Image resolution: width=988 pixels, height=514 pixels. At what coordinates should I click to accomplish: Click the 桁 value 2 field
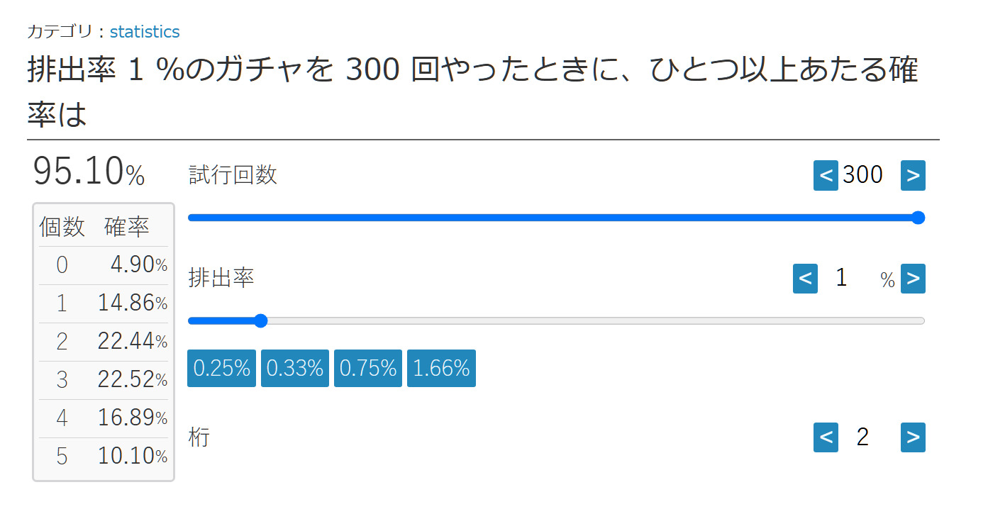coord(862,437)
